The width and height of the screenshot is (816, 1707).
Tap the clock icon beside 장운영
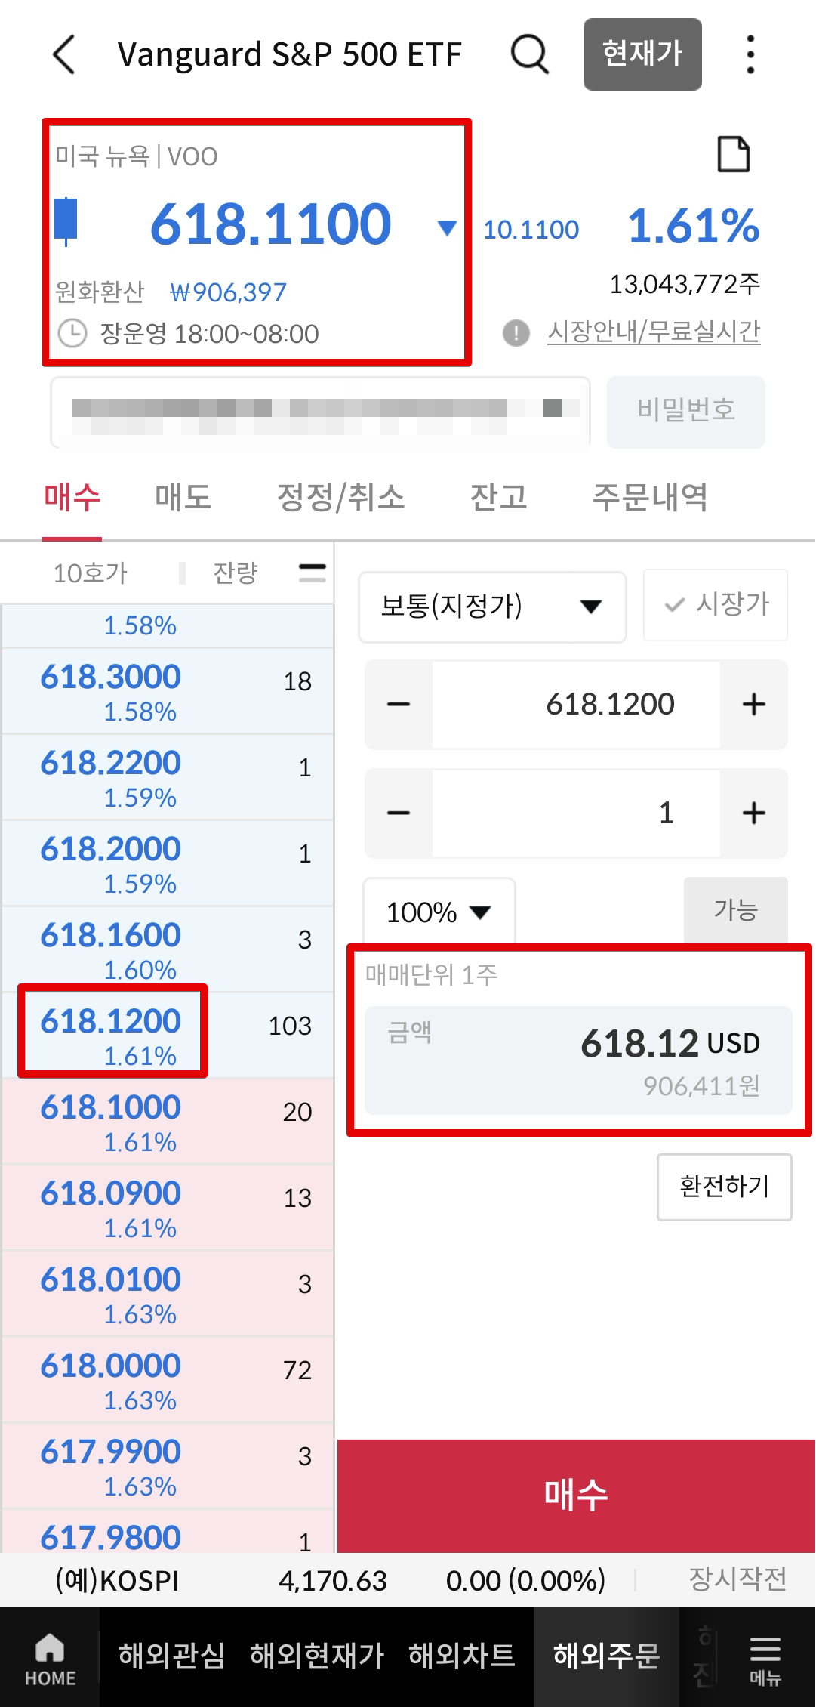pyautogui.click(x=72, y=333)
